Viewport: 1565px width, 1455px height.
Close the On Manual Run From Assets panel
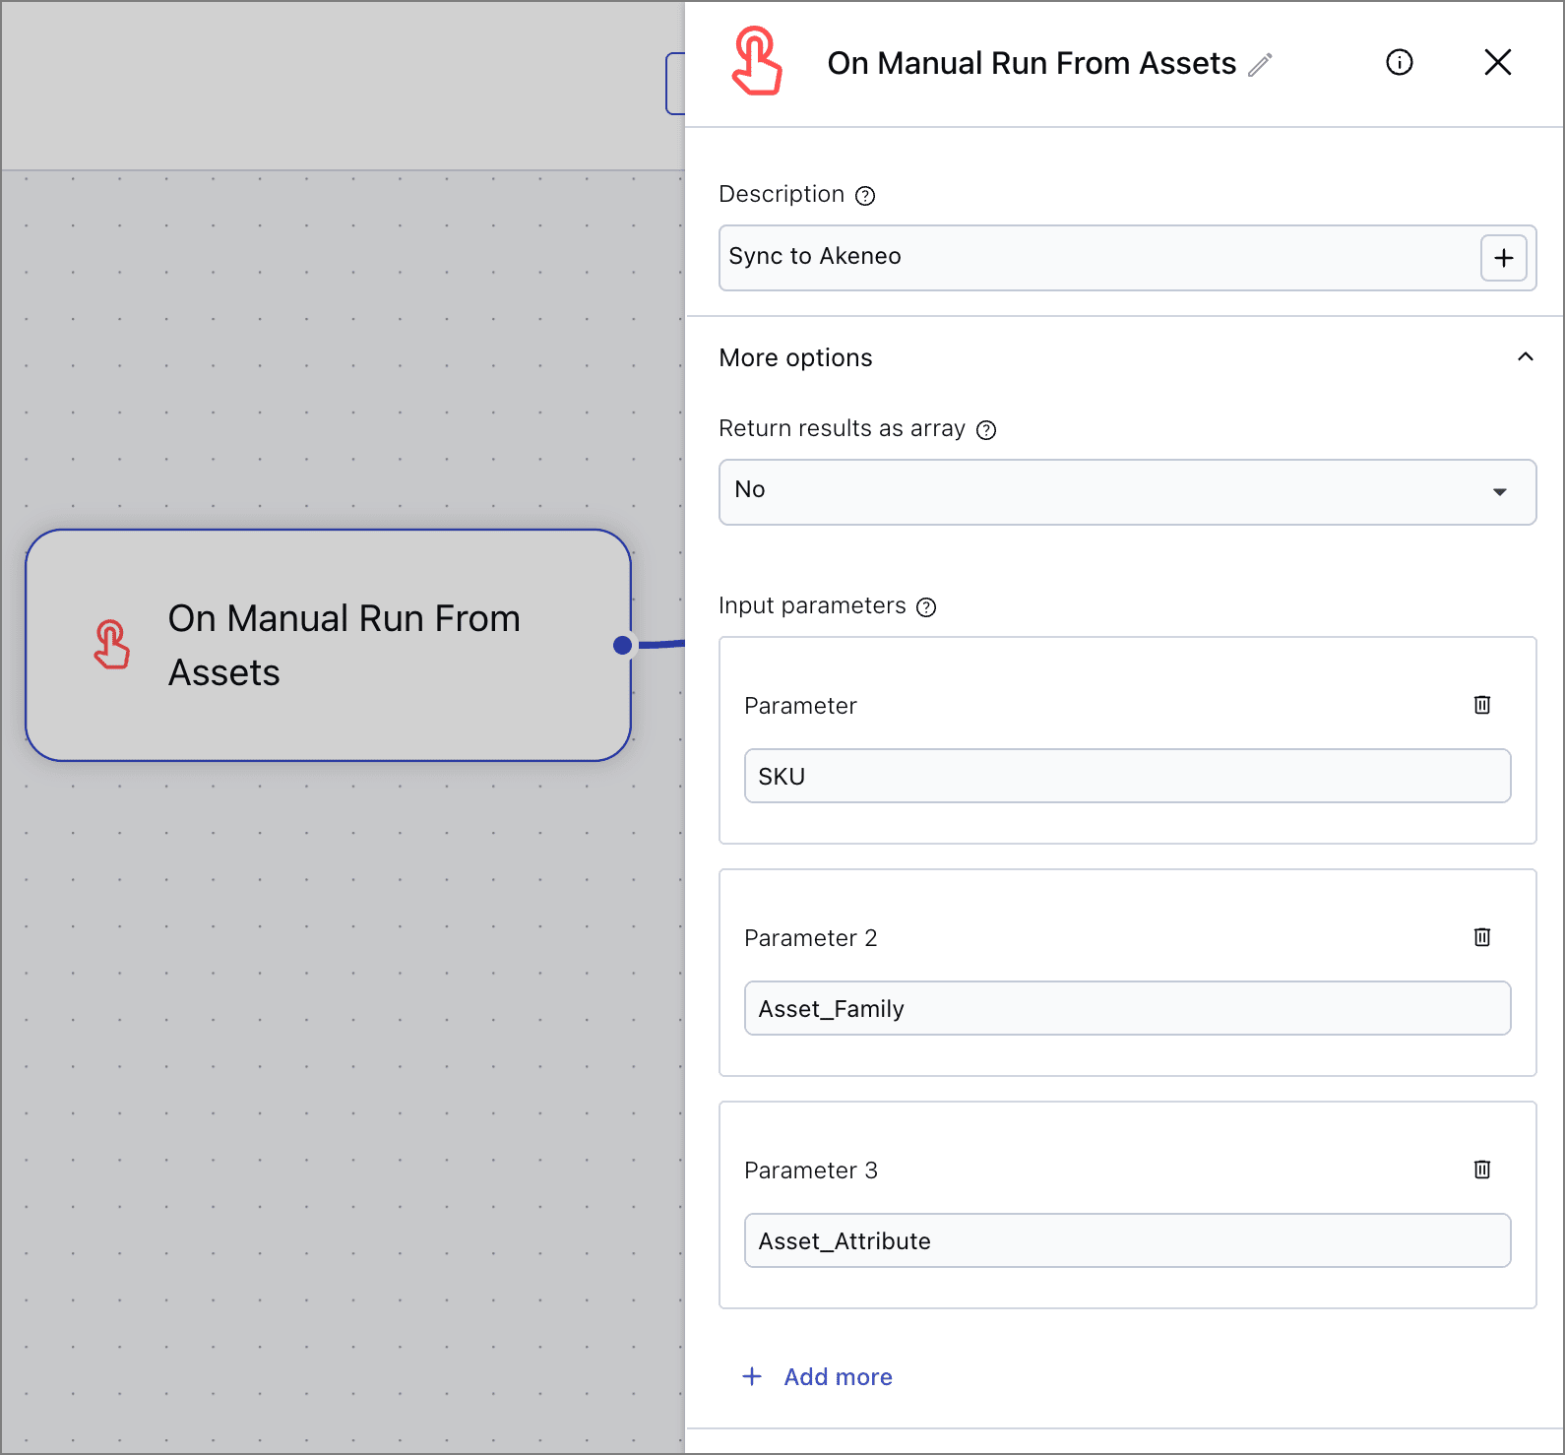click(1497, 62)
